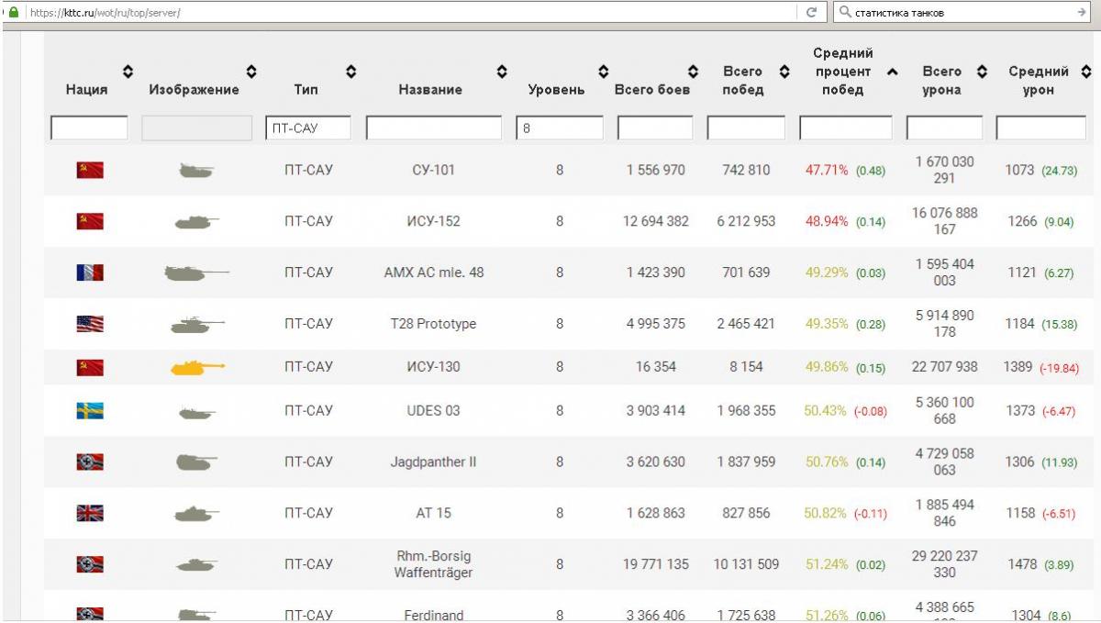Click the German flag in Rhm.-Borsig row
Image resolution: width=1101 pixels, height=623 pixels.
tap(90, 564)
